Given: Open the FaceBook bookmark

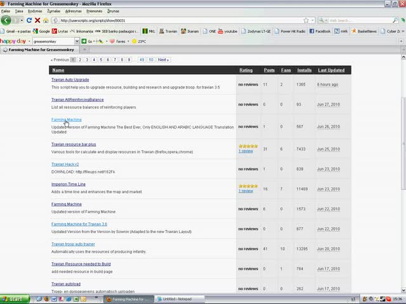Looking at the screenshot, I should click(320, 31).
